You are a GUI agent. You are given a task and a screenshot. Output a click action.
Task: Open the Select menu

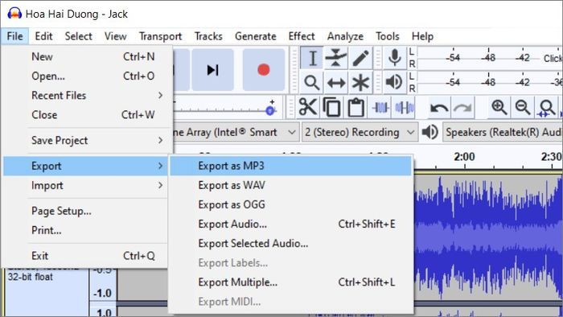click(x=78, y=36)
